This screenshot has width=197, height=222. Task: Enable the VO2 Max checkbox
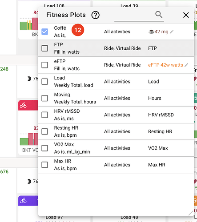(x=44, y=148)
